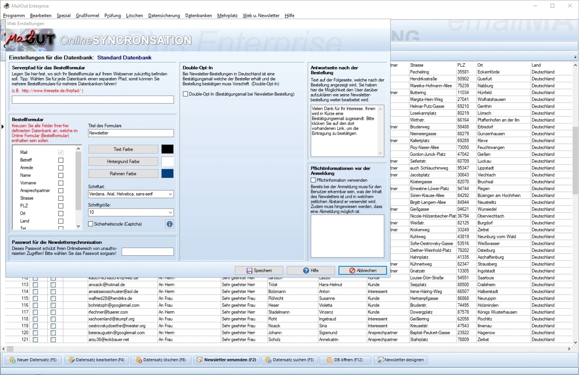Image resolution: width=579 pixels, height=375 pixels.
Task: Check the Sicherheitscode (Captcha) option
Action: pyautogui.click(x=91, y=224)
